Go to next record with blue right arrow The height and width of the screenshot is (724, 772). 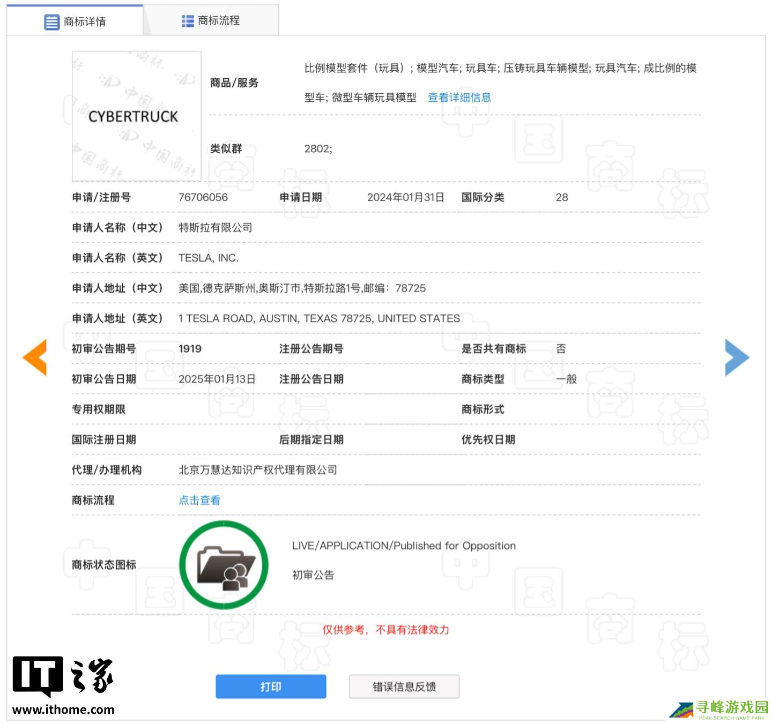pos(737,357)
